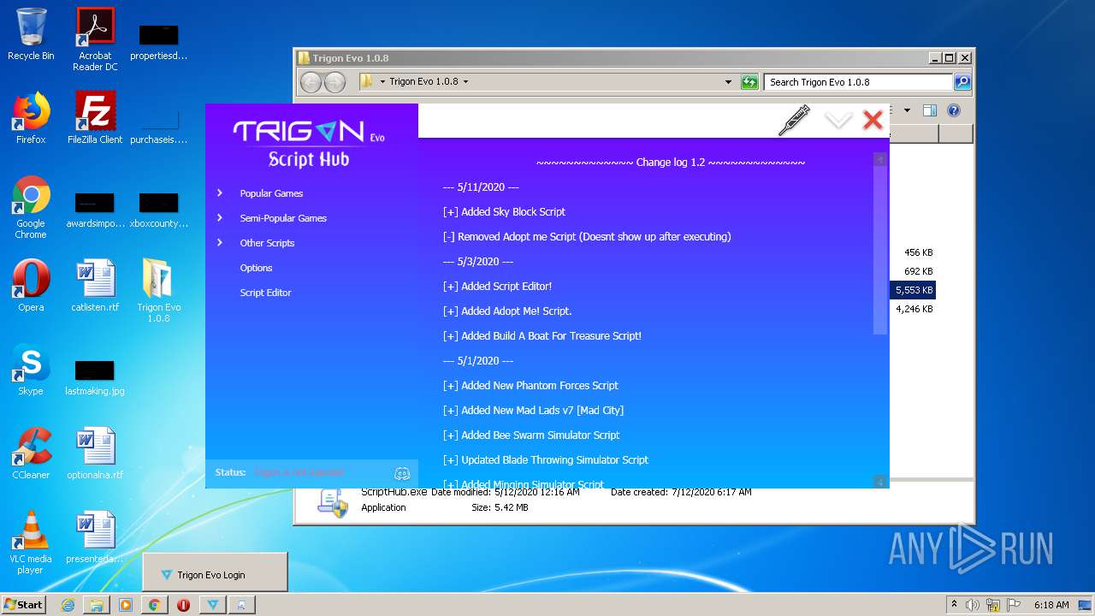Open the Discord icon in status bar

[x=402, y=473]
